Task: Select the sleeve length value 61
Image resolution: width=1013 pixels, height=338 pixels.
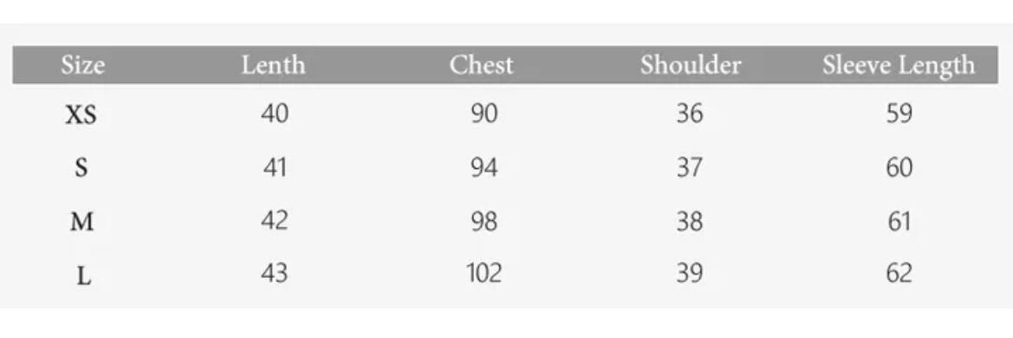Action: click(x=899, y=222)
